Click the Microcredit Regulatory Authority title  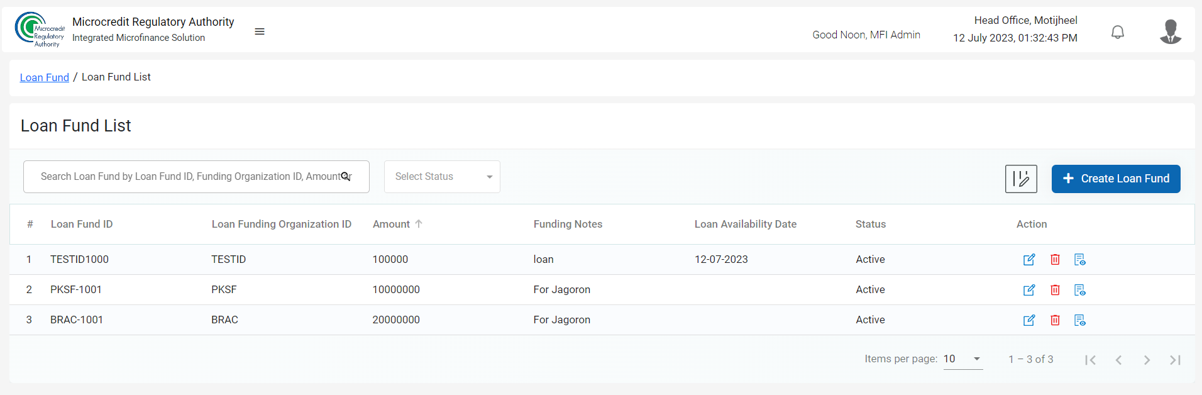(153, 21)
